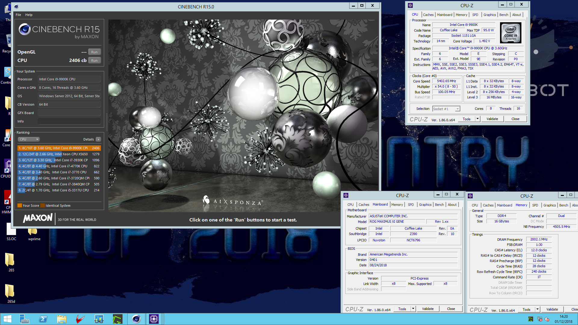578x325 pixels.
Task: Launch Server Manager from the taskbar
Action: 24,319
